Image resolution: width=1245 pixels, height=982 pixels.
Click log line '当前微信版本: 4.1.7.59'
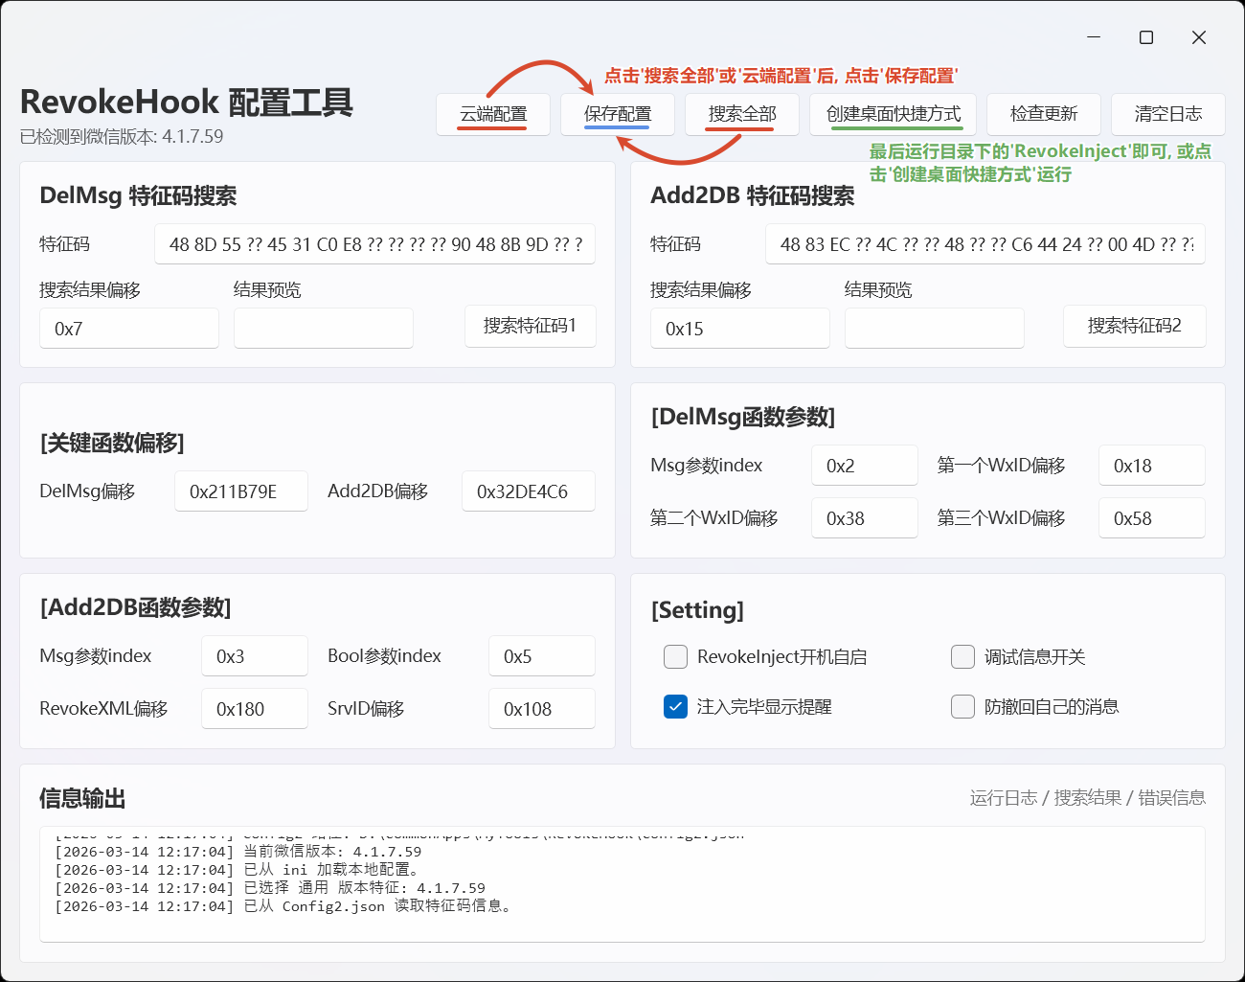[x=238, y=852]
